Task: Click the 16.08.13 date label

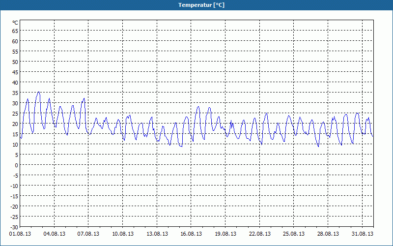Action: point(191,234)
